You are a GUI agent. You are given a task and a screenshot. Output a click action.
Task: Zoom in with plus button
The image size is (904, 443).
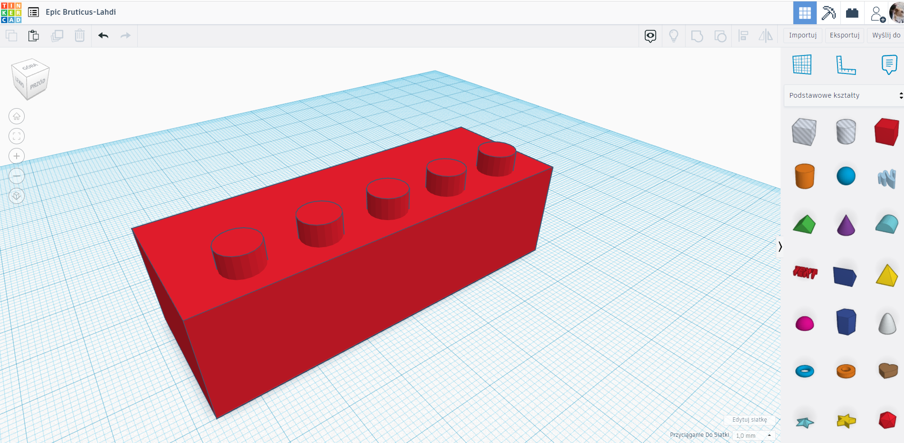coord(17,156)
